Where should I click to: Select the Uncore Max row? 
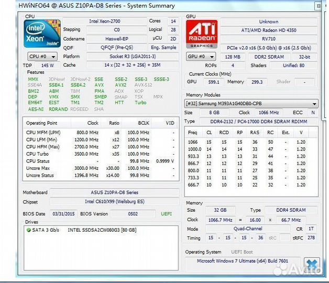(101, 168)
